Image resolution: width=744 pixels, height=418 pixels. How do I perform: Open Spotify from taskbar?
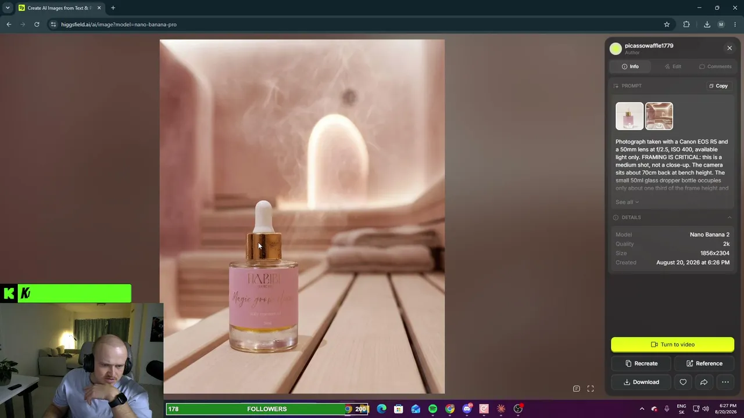click(x=432, y=409)
